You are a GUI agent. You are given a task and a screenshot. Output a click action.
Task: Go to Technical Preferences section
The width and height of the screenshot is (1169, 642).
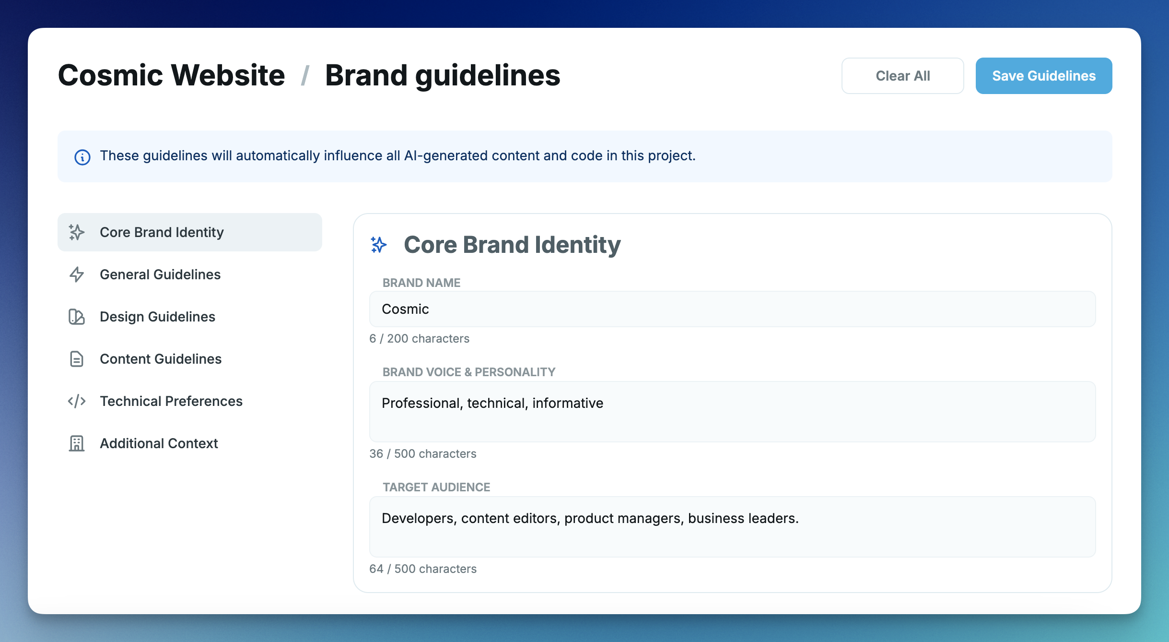(171, 401)
